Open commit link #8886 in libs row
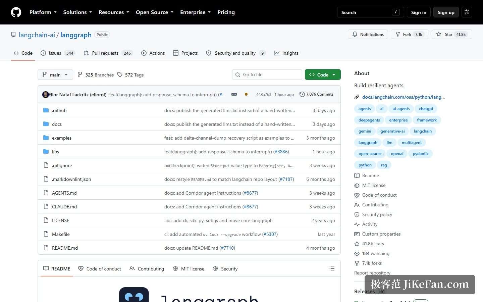The height and width of the screenshot is (302, 483). click(282, 152)
